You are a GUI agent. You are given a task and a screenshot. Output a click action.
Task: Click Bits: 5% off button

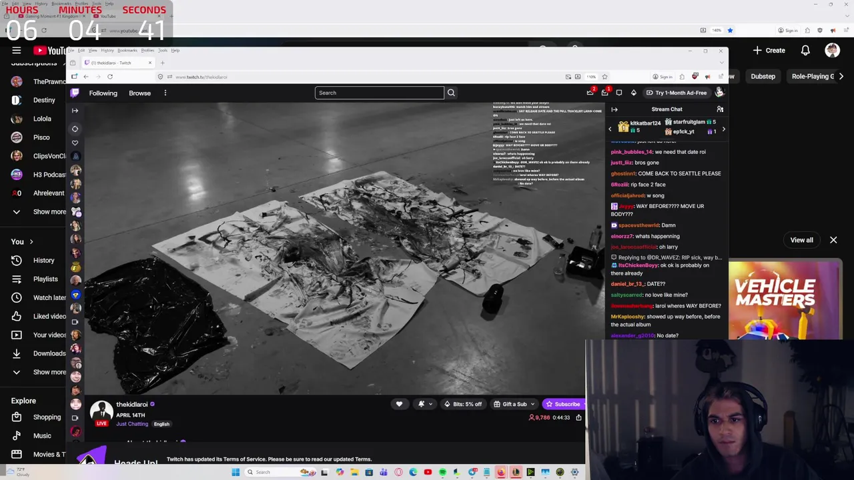coord(462,404)
